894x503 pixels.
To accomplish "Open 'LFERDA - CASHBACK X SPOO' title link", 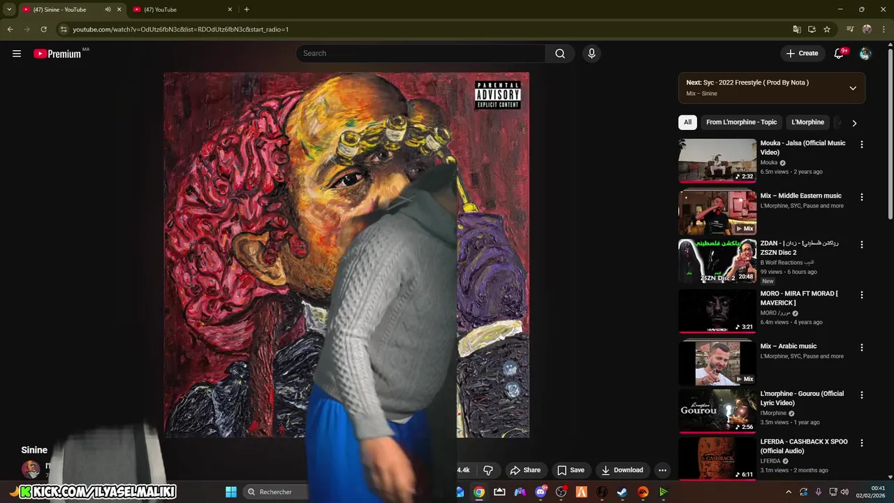I will click(804, 446).
